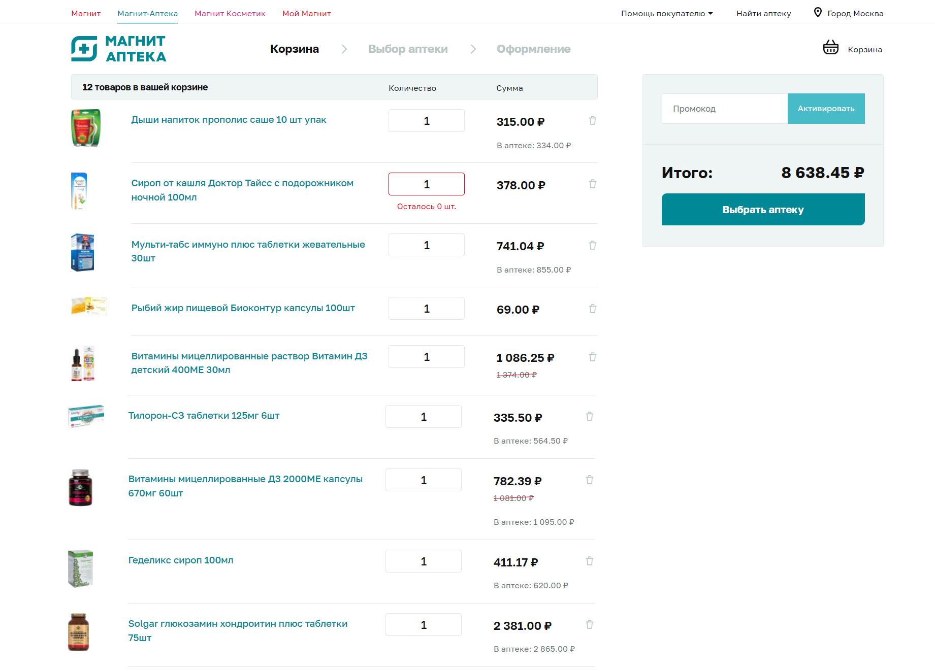Switch to Магнит site tab
Viewport: 935px width, 671px height.
click(x=86, y=14)
